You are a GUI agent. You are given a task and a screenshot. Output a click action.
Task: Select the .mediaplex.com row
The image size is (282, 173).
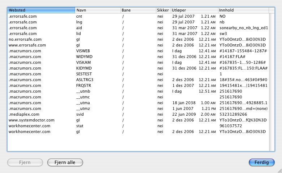click(138, 114)
